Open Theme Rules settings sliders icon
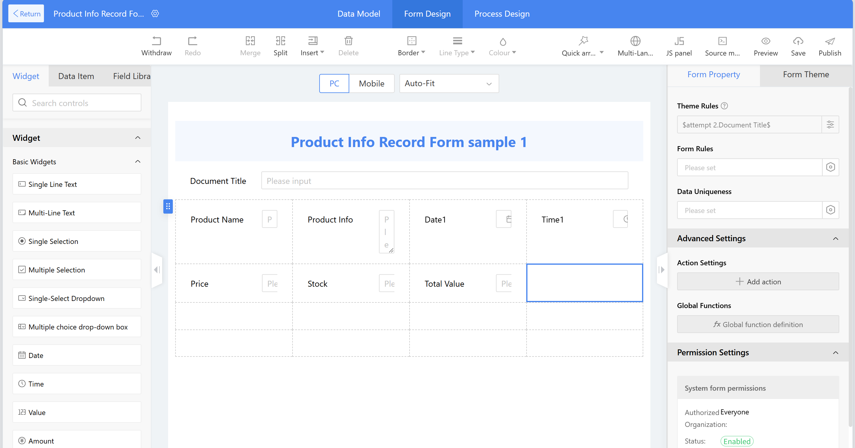Image resolution: width=855 pixels, height=448 pixels. click(830, 124)
